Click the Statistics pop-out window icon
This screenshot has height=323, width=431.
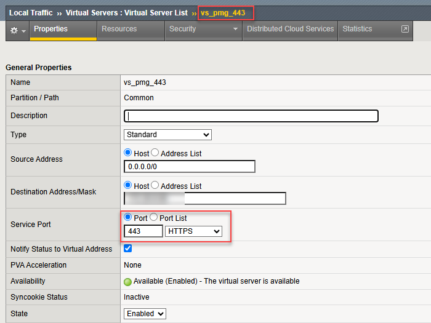click(405, 29)
